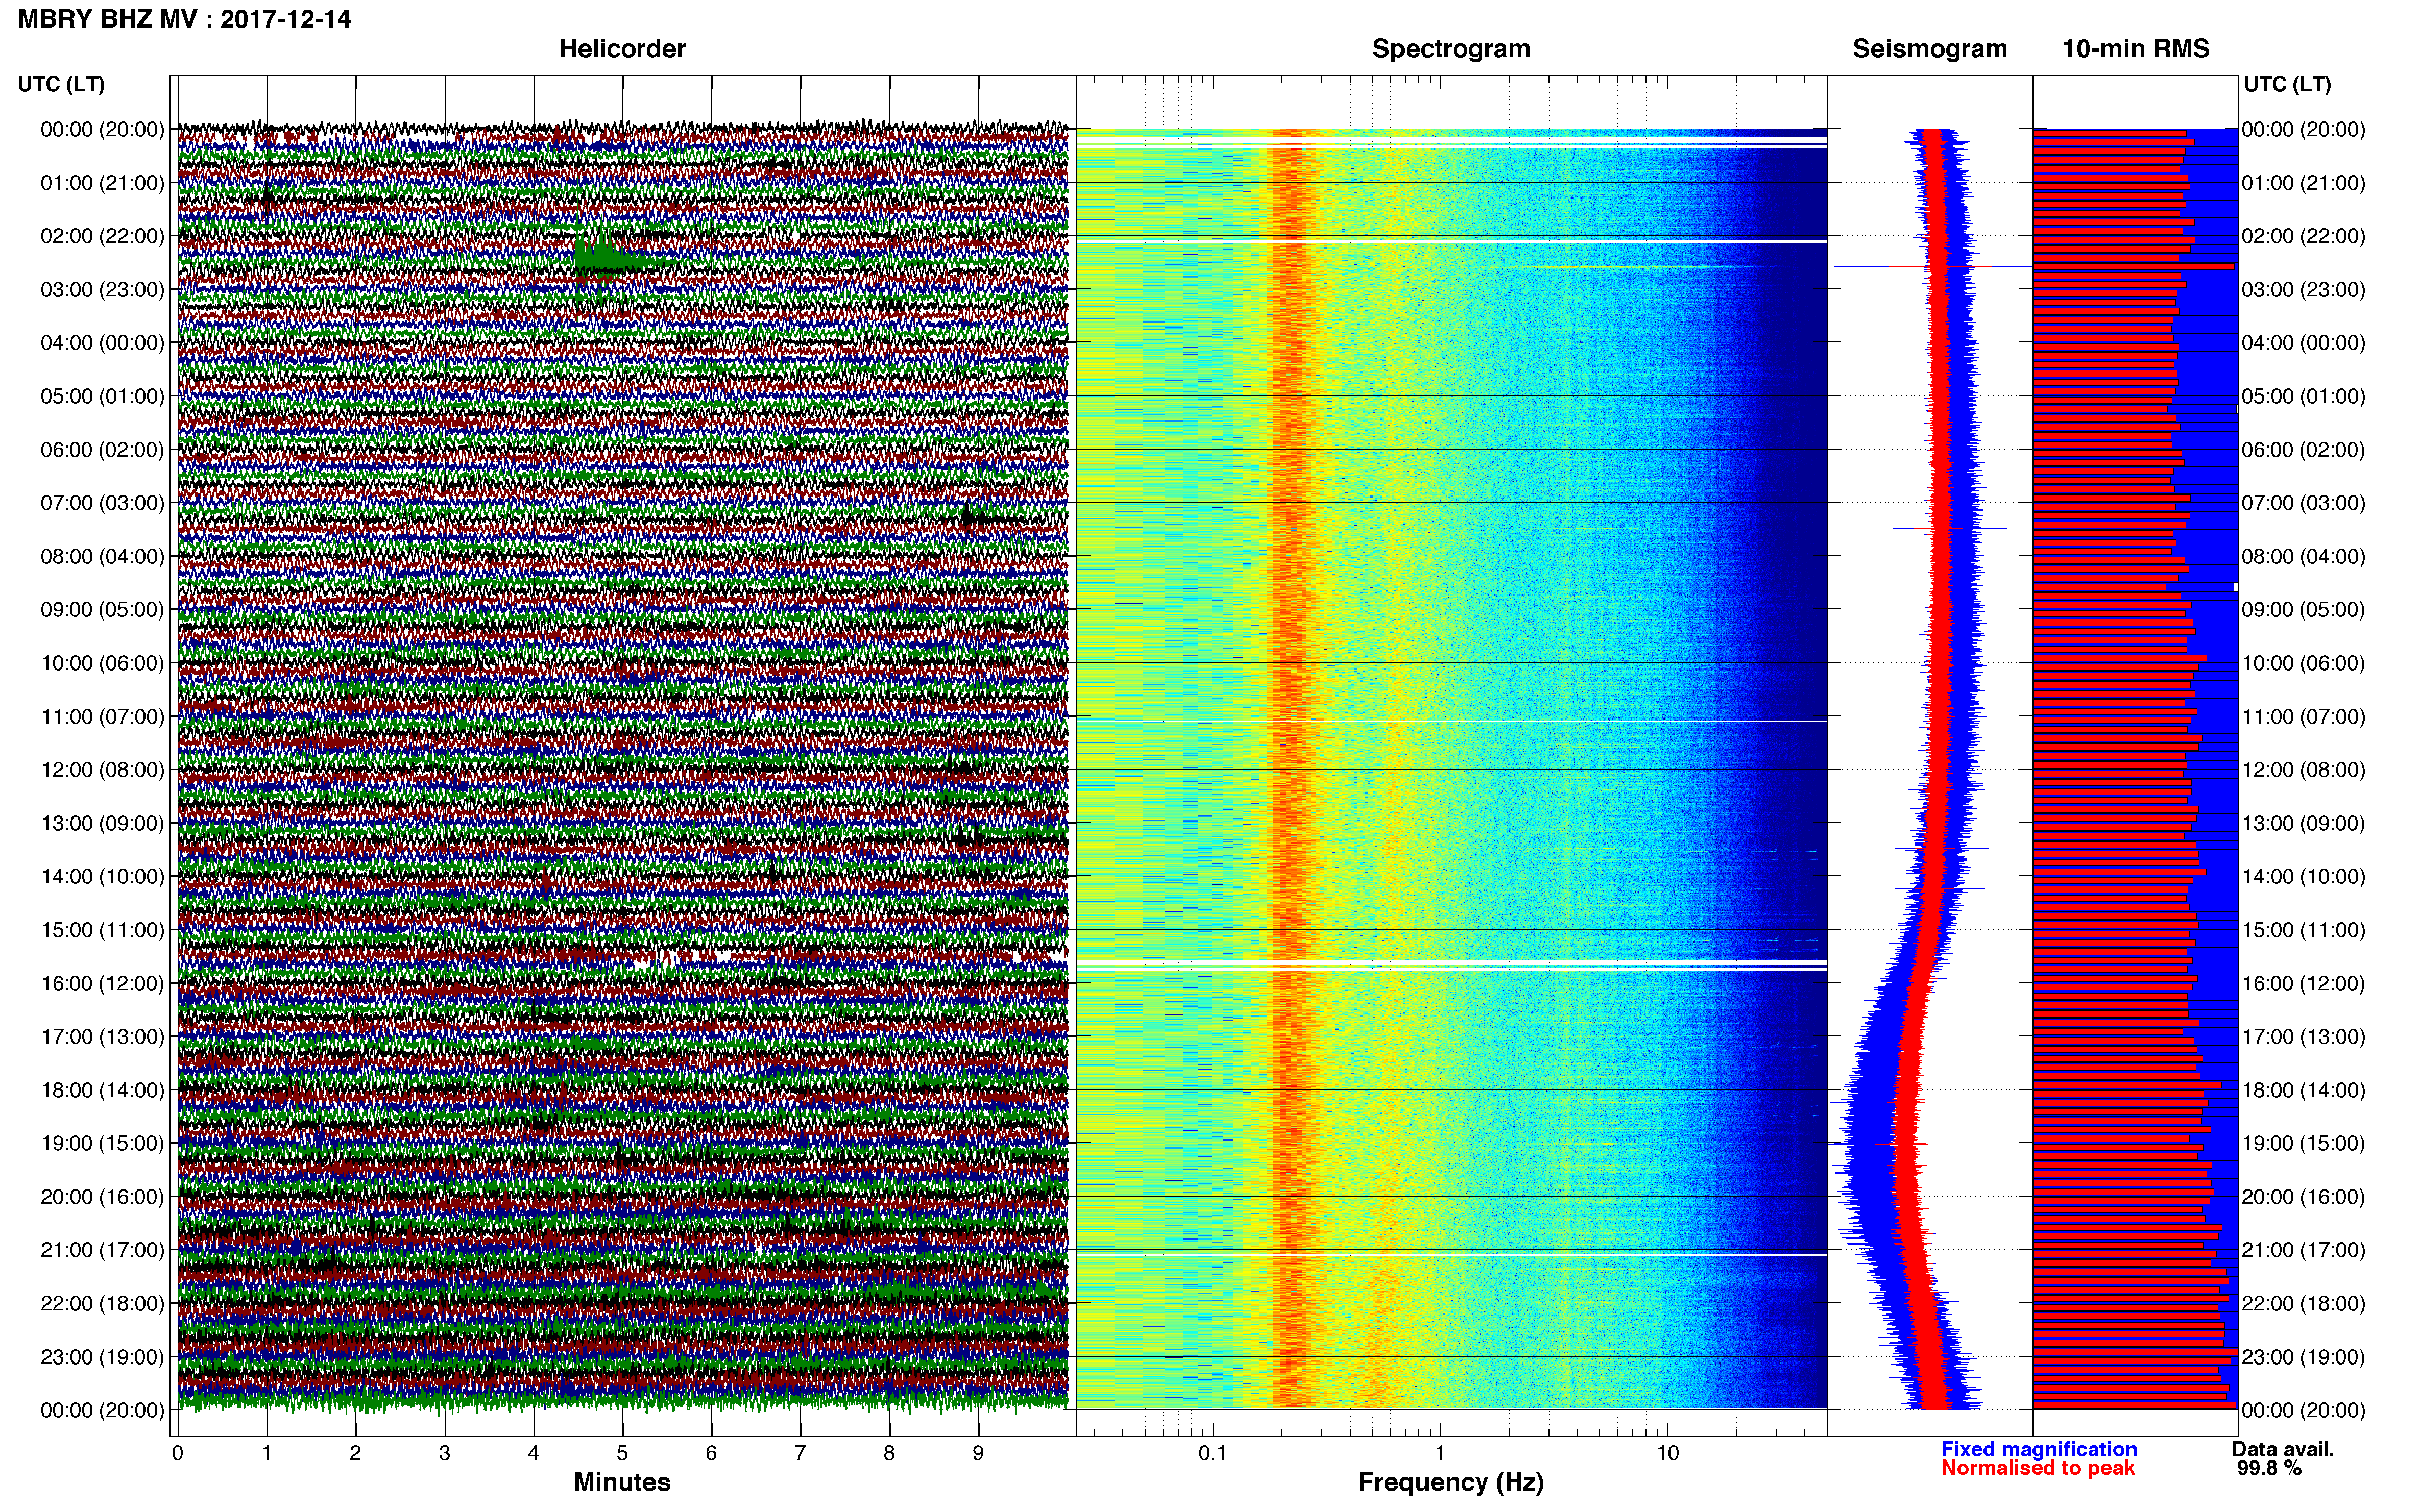Select the '99.8 %' data availability value
The height and width of the screenshot is (1512, 2420).
[x=2269, y=1469]
